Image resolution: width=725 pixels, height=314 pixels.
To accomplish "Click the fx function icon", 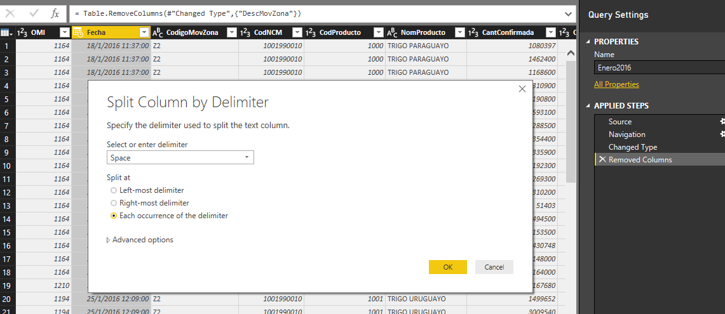I will click(55, 14).
